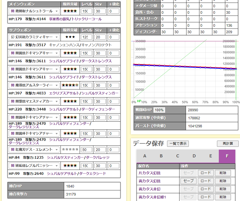Edit level field for 魔導銃アルスターライ
This screenshot has width=240, height=201.
(86, 85)
